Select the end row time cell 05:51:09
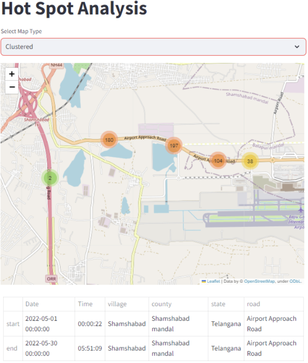Image resolution: width=308 pixels, height=363 pixels. pyautogui.click(x=90, y=348)
